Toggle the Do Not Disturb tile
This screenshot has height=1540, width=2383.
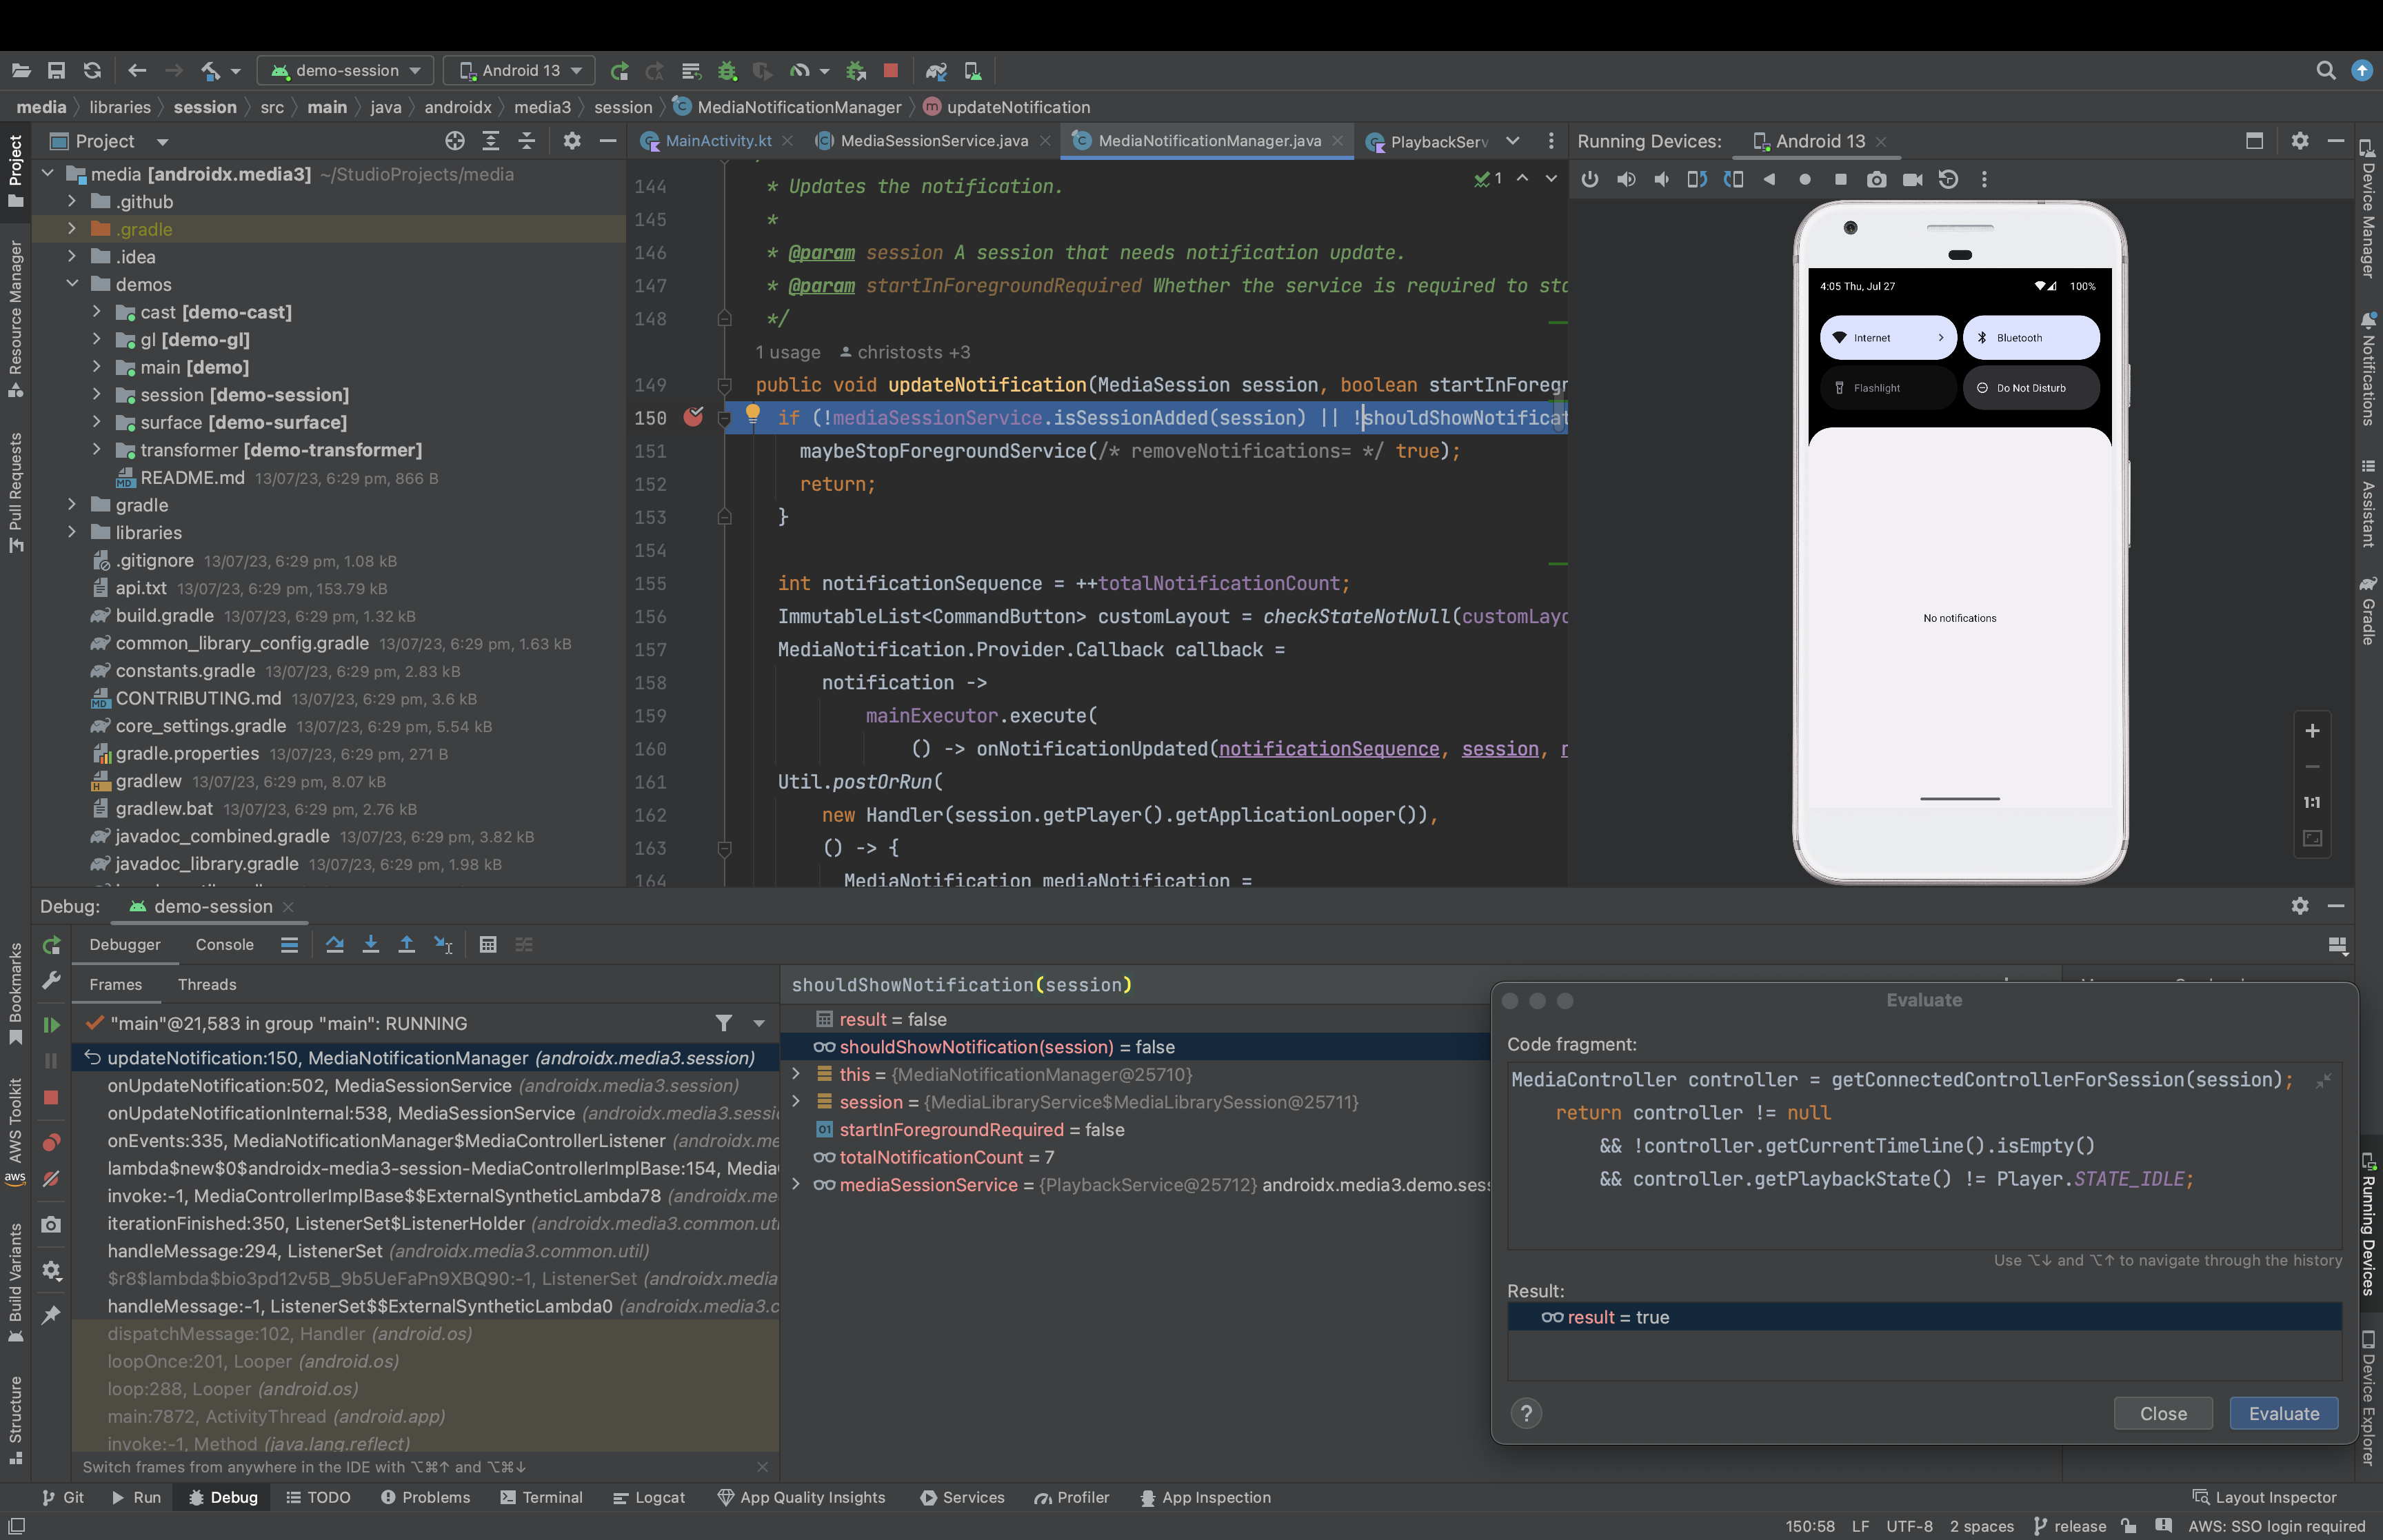[2031, 388]
